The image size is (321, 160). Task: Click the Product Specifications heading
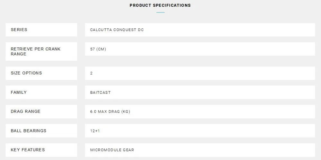(160, 5)
